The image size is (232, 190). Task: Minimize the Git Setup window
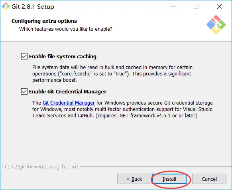pyautogui.click(x=173, y=6)
